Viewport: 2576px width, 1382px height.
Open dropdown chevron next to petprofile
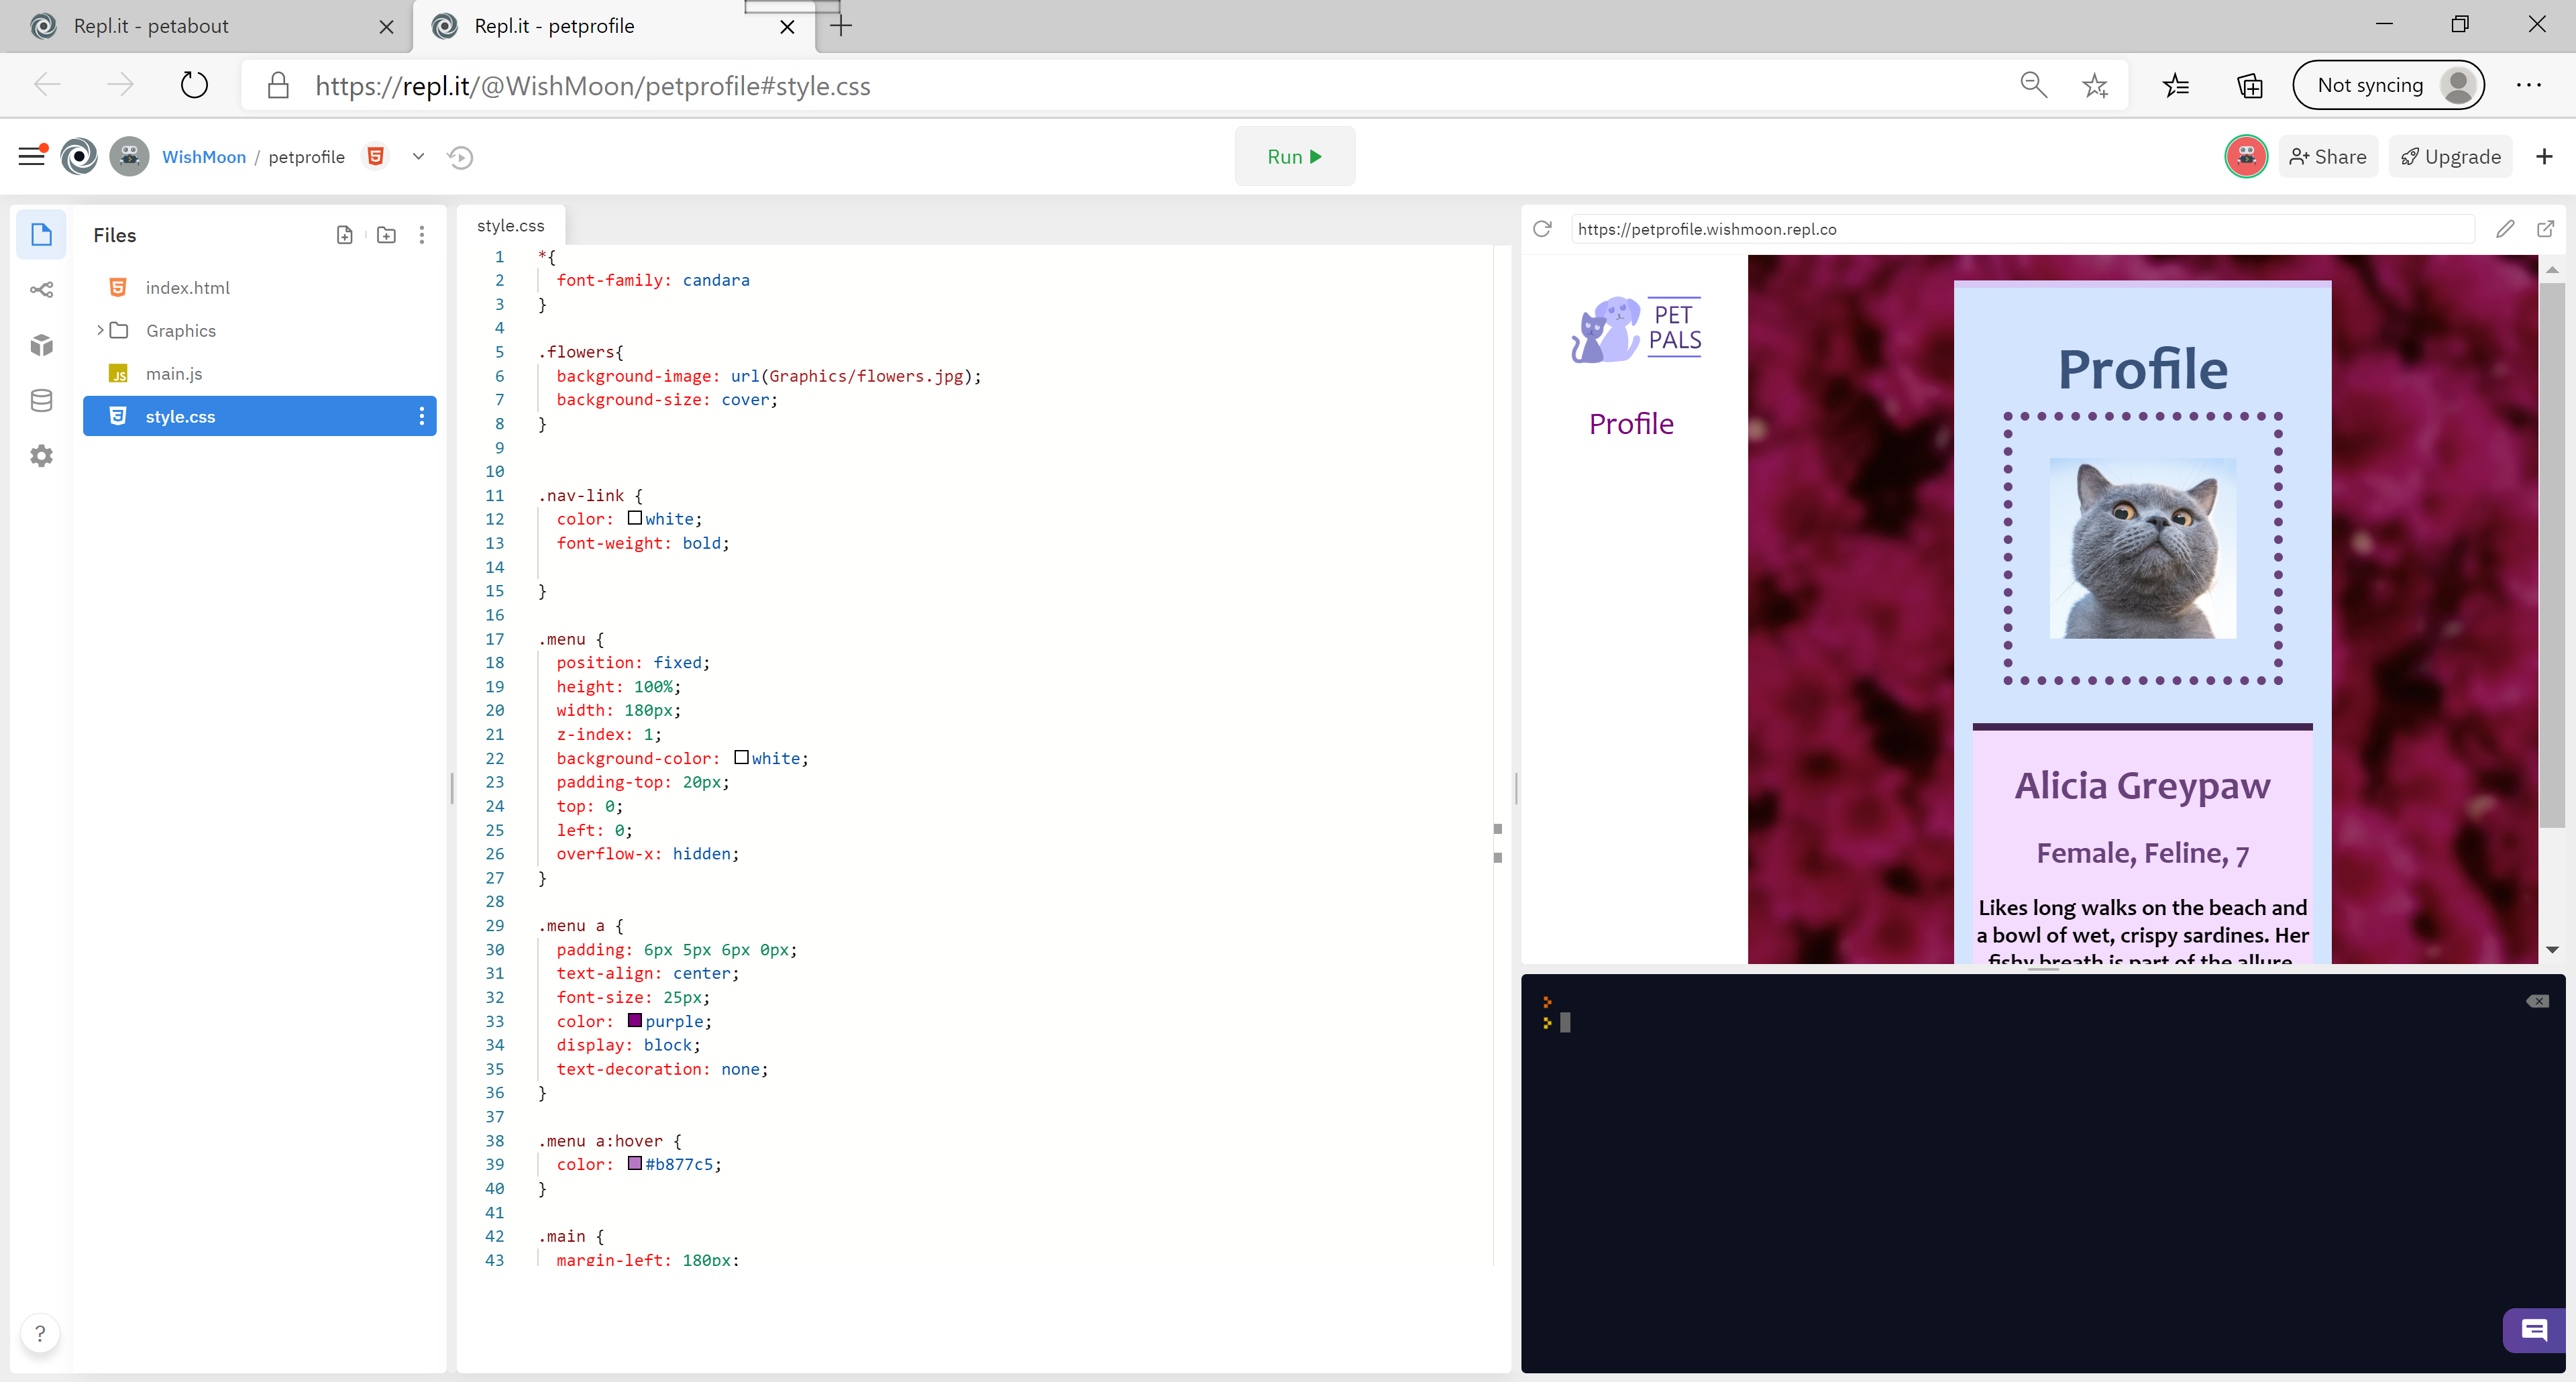(x=418, y=157)
